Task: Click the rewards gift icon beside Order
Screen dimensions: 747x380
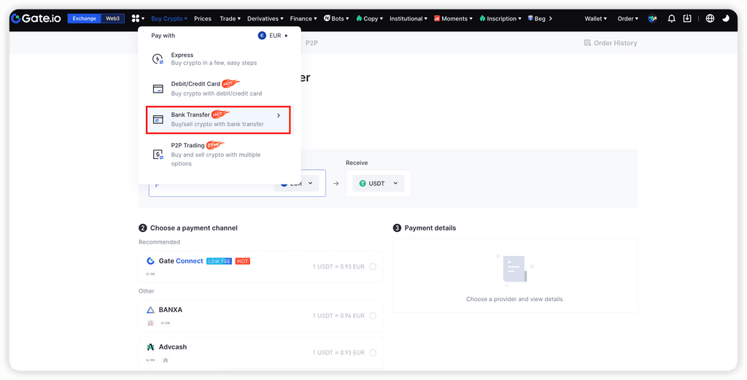Action: [652, 18]
